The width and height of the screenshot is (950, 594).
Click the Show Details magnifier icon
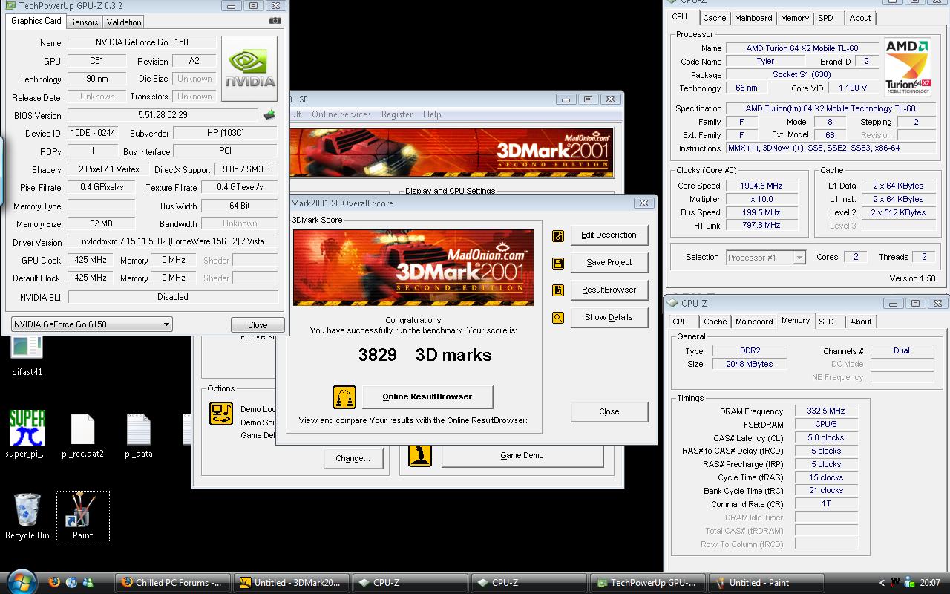click(x=558, y=318)
